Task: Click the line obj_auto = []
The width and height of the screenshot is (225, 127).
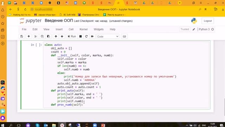Action: tap(61, 48)
